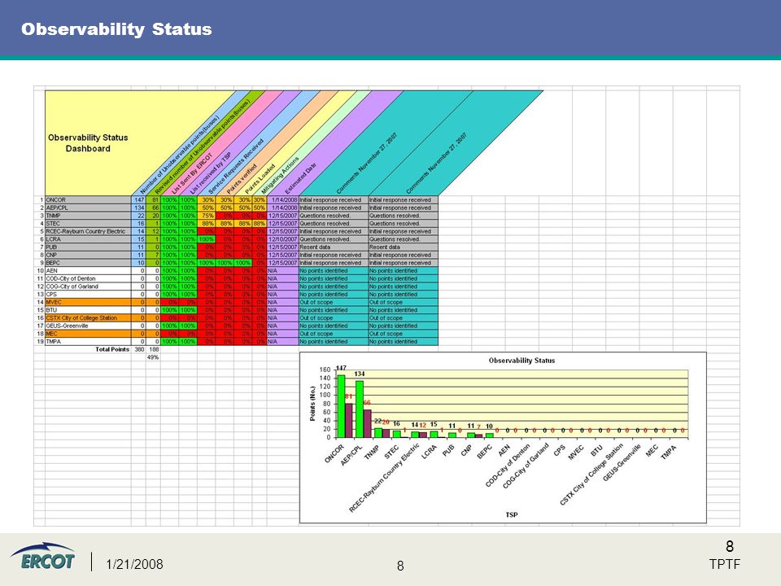Select the 'PUB' row name in the table
Image resolution: width=781 pixels, height=586 pixels.
click(x=88, y=247)
